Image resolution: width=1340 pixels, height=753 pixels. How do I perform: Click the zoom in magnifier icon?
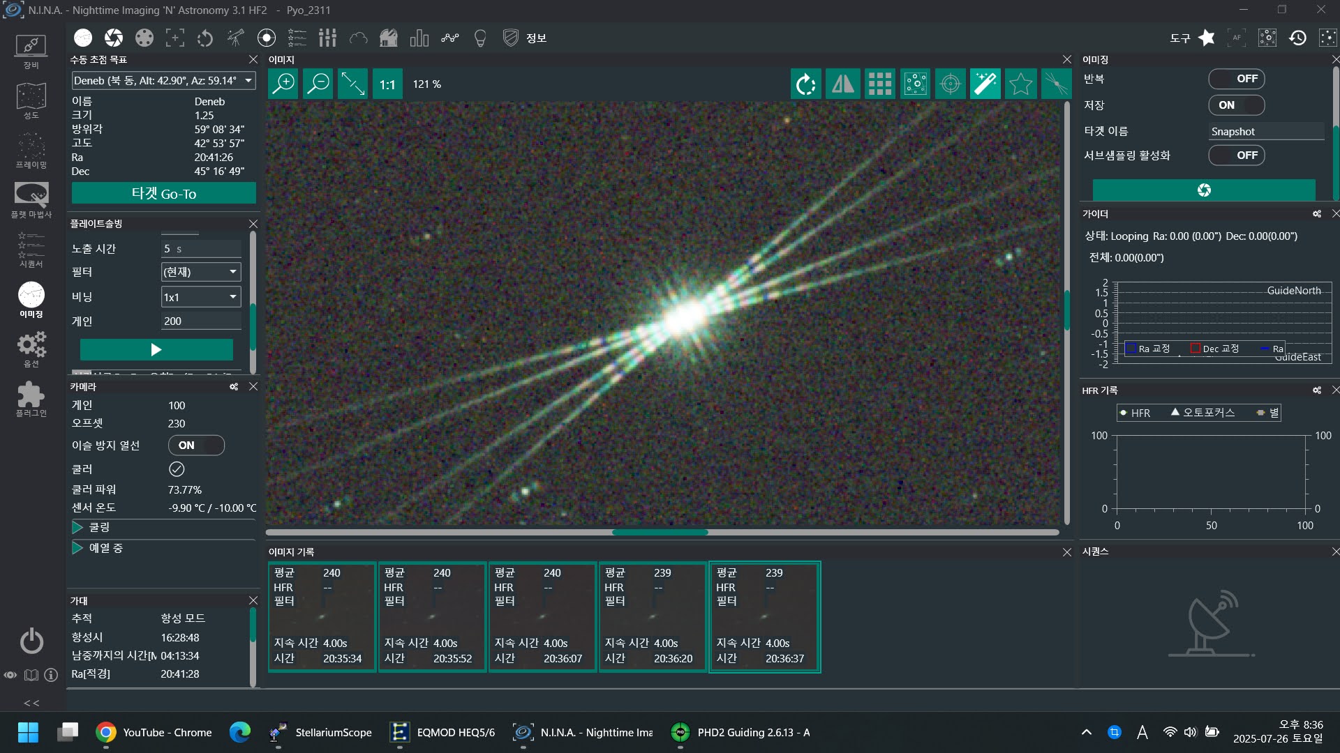pyautogui.click(x=284, y=84)
